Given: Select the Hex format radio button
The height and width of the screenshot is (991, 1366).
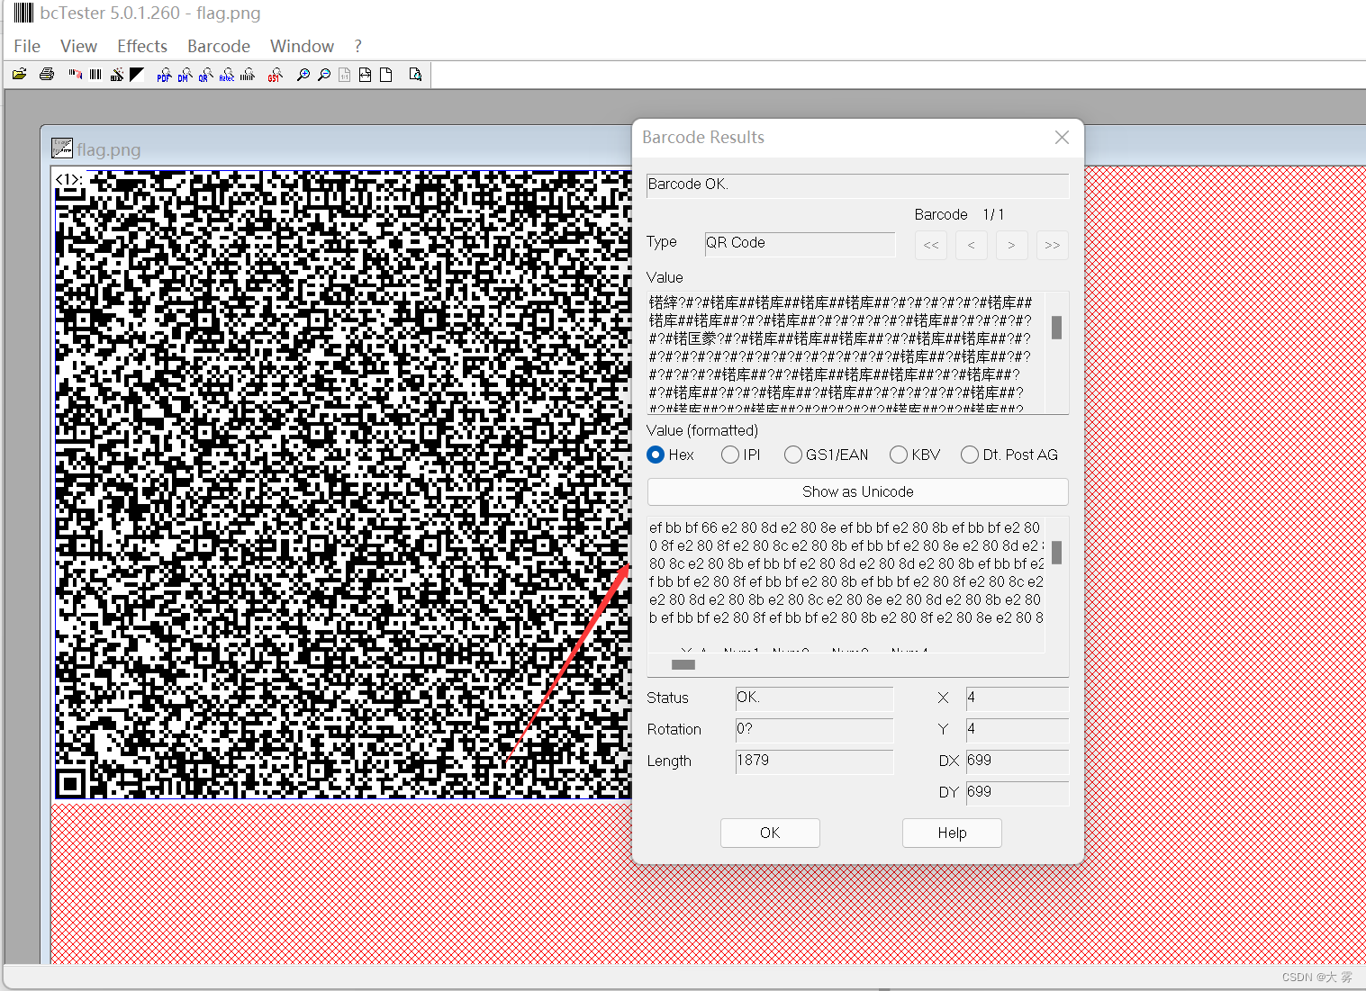Looking at the screenshot, I should (656, 455).
